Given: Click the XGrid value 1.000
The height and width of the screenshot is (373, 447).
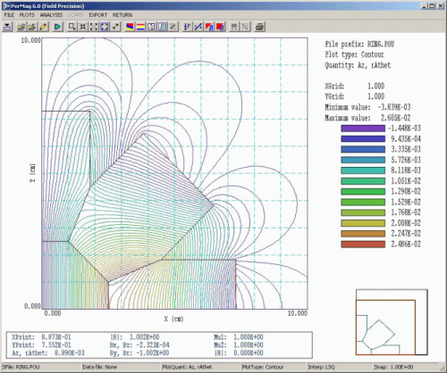Looking at the screenshot, I should point(375,87).
